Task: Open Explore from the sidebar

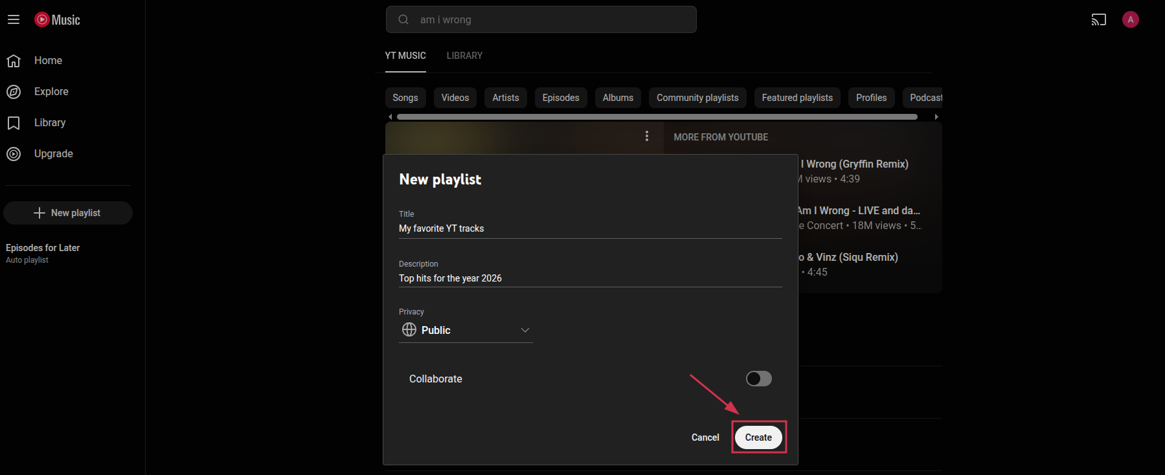Action: pyautogui.click(x=51, y=91)
